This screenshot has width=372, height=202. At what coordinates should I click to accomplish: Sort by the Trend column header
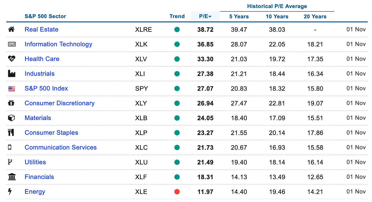click(x=177, y=16)
